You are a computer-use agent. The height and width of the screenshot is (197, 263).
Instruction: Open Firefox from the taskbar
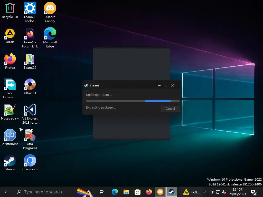click(x=149, y=192)
